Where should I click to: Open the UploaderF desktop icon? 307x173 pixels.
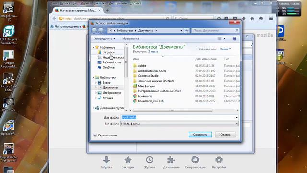coord(9,127)
